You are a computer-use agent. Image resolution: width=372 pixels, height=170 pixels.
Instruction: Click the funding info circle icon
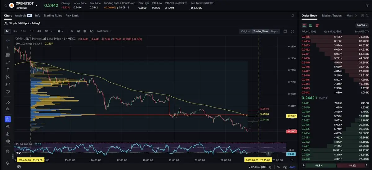pyautogui.click(x=78, y=31)
